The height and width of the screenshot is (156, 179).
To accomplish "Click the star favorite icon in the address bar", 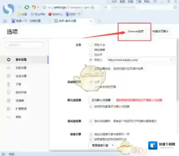I will tap(93, 8).
